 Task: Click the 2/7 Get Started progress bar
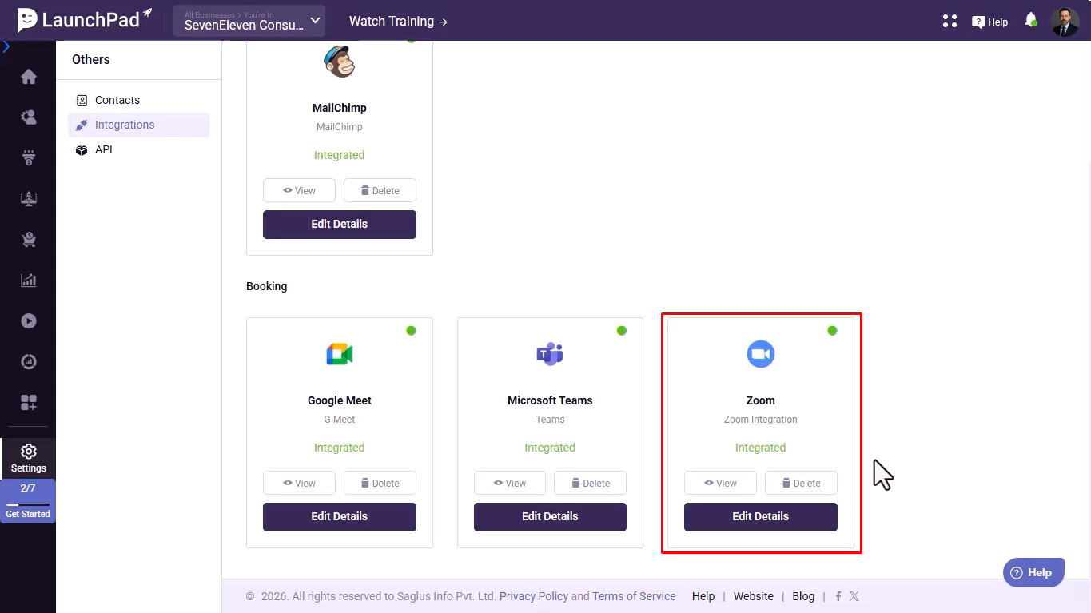[28, 500]
